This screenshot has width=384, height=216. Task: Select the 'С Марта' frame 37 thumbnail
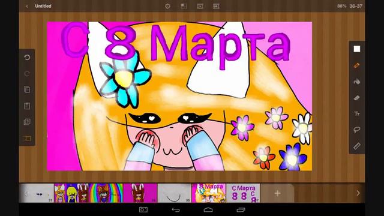tap(243, 193)
